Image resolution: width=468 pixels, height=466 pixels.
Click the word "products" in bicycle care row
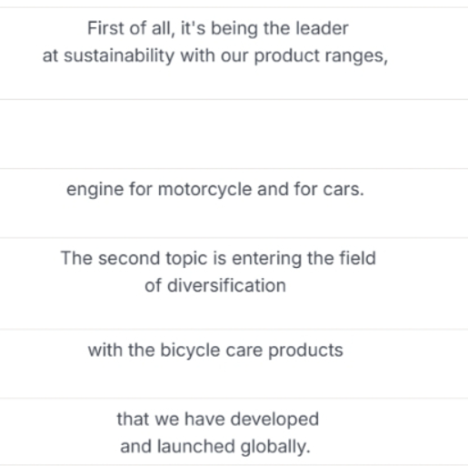[x=305, y=351]
